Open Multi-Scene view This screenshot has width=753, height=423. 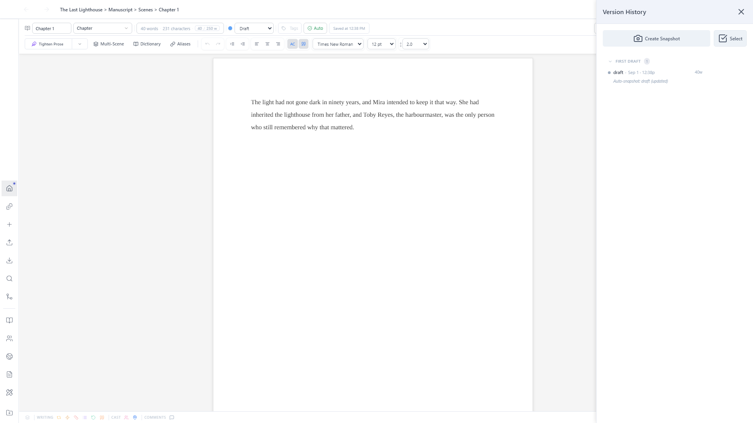pos(109,44)
